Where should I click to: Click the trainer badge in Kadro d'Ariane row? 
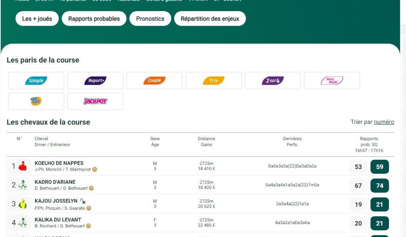[91, 188]
